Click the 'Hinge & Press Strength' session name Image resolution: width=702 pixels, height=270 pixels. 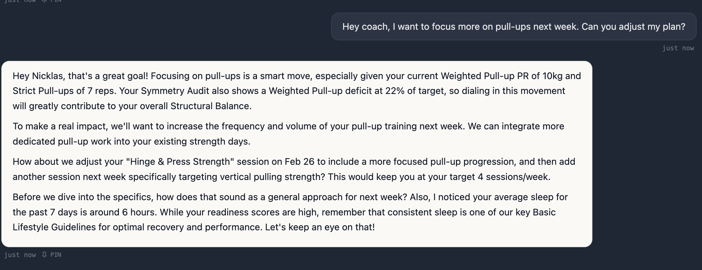(181, 161)
